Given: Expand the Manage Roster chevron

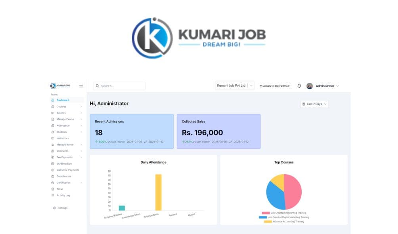Looking at the screenshot, I should 81,145.
